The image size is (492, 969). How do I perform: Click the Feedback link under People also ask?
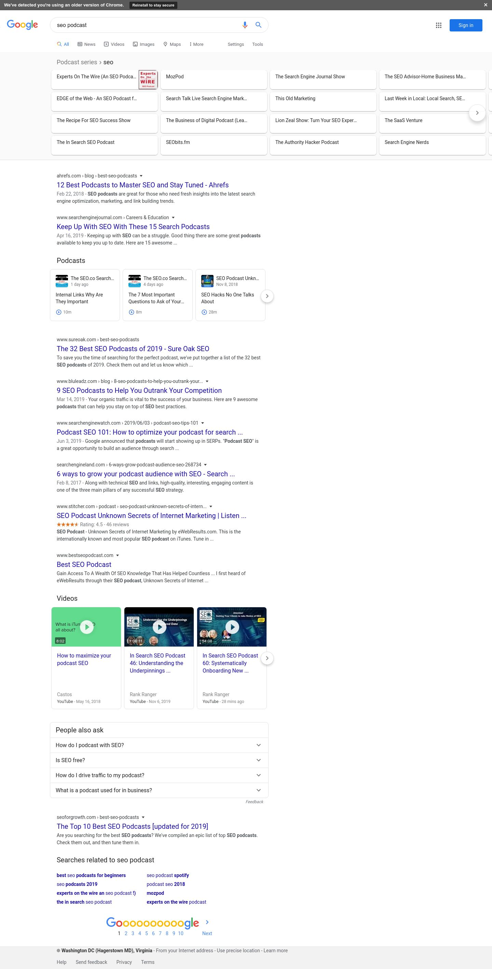coord(255,802)
